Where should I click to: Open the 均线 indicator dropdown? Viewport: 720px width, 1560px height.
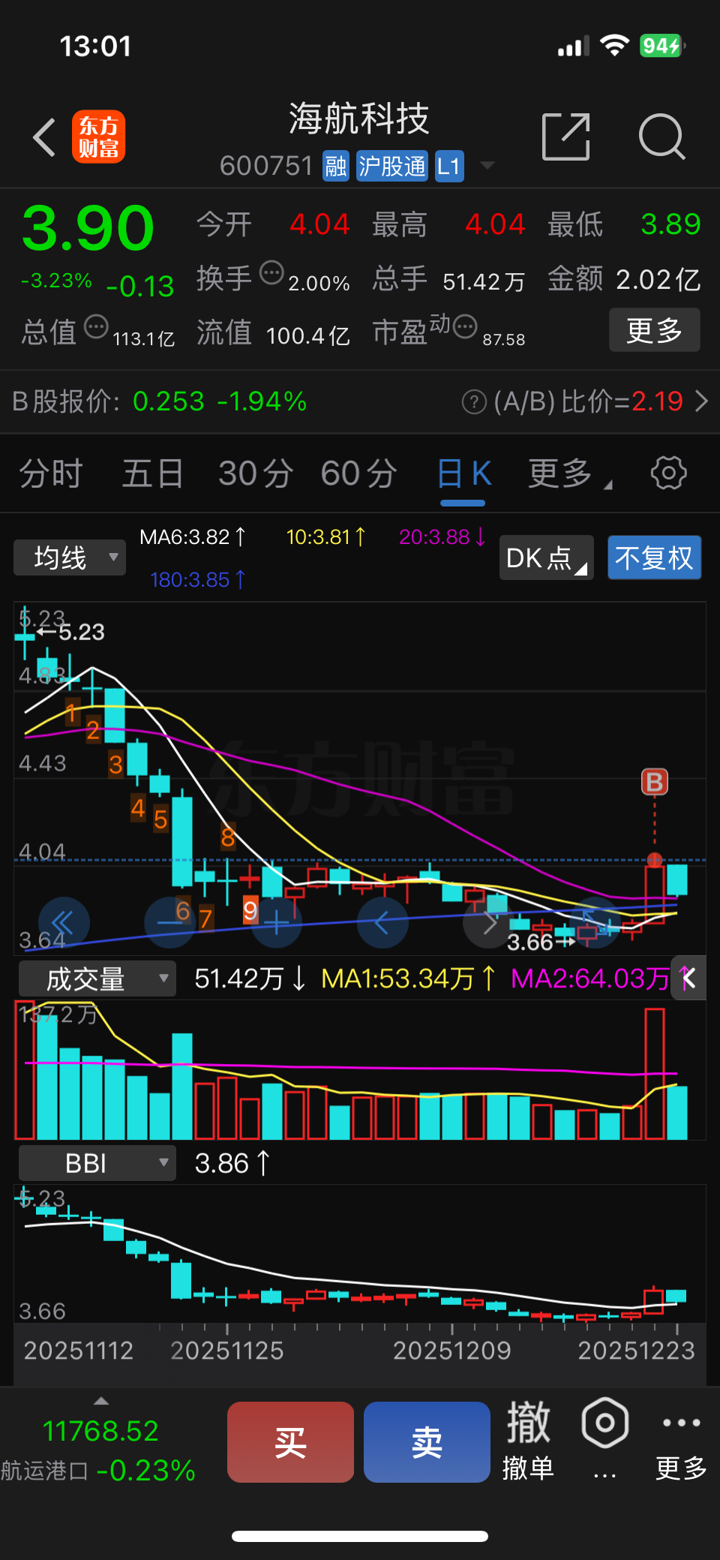click(x=70, y=558)
